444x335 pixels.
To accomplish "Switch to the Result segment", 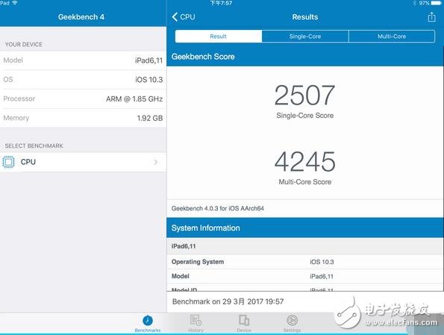I will tap(219, 37).
